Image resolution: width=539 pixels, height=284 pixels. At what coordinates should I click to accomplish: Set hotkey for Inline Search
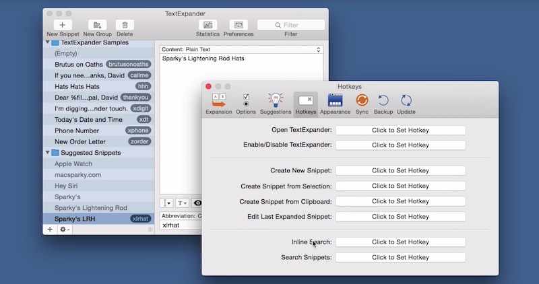400,242
